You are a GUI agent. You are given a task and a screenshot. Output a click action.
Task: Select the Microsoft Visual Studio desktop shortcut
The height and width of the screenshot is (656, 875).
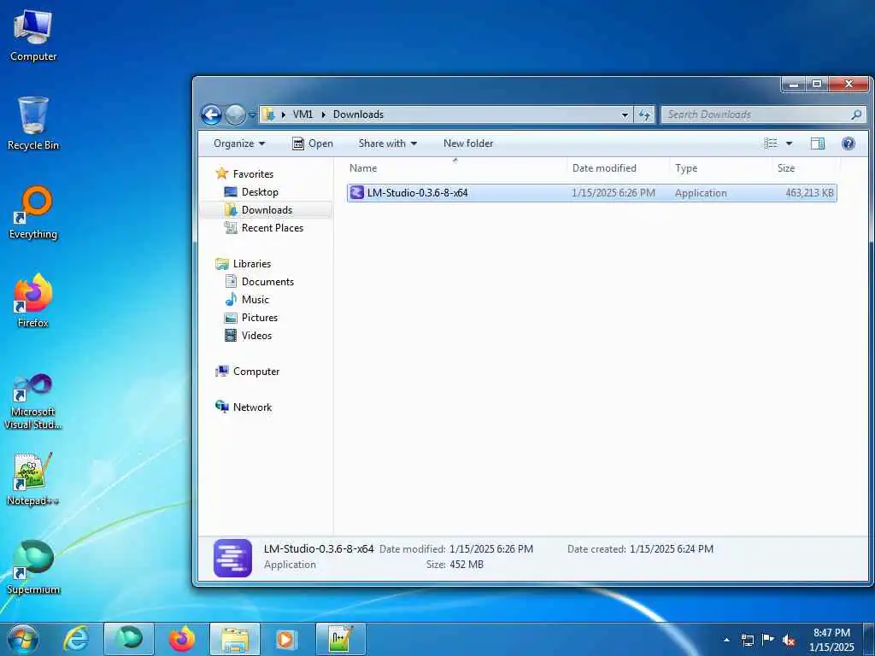tap(33, 401)
